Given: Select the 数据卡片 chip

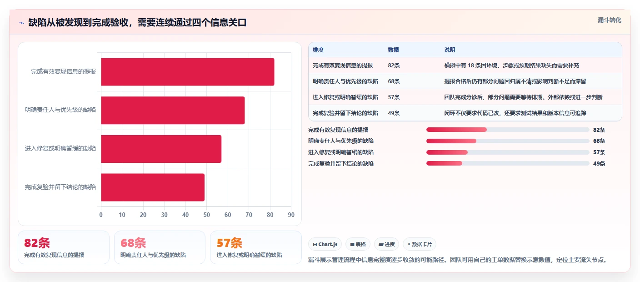Looking at the screenshot, I should coord(419,244).
